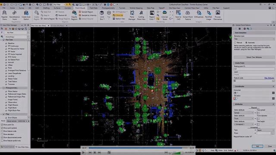The height and width of the screenshot is (155, 276).
Task: Open the My Filter dropdown in quick toolbar
Action: click(59, 5)
